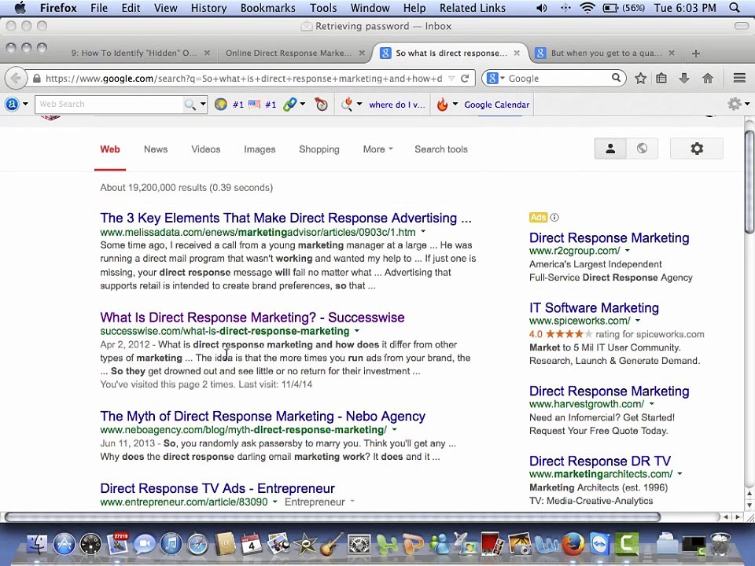This screenshot has width=755, height=566.
Task: Open Search tools options
Action: 441,149
